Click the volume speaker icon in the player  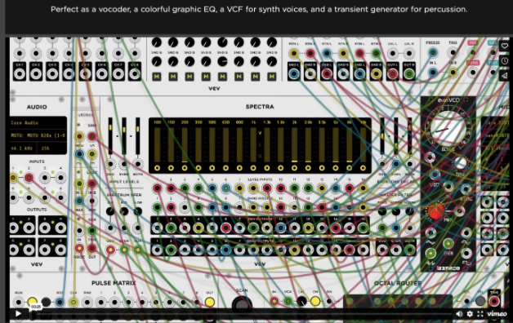click(459, 314)
